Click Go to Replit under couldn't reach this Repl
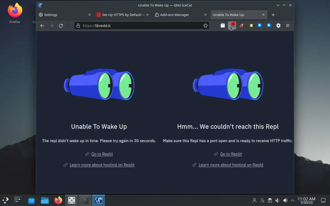 pos(231,154)
